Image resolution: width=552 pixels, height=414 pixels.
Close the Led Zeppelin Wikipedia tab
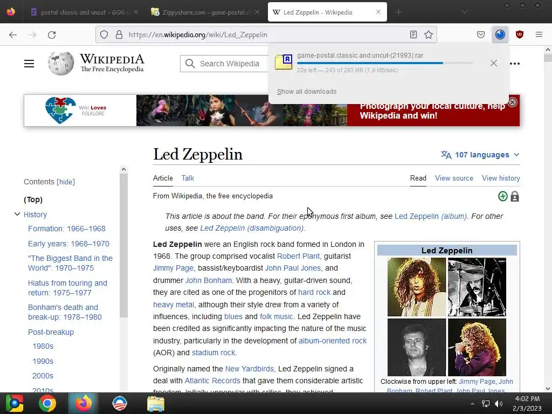(x=378, y=12)
